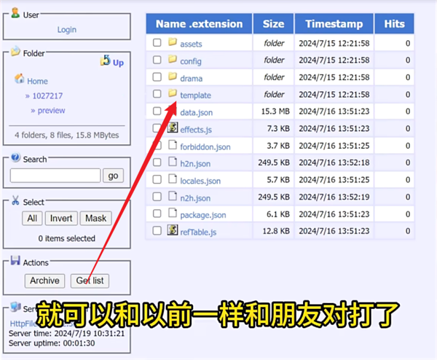Sort files by Name .extension column
The width and height of the screenshot is (437, 360).
[199, 24]
